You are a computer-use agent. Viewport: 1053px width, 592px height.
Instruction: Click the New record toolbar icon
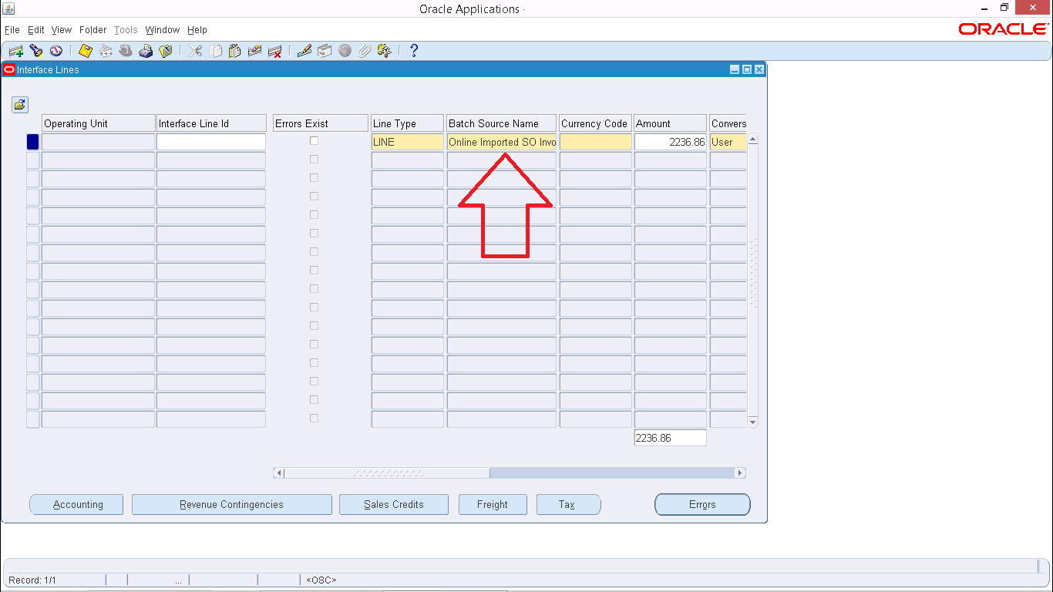(15, 51)
